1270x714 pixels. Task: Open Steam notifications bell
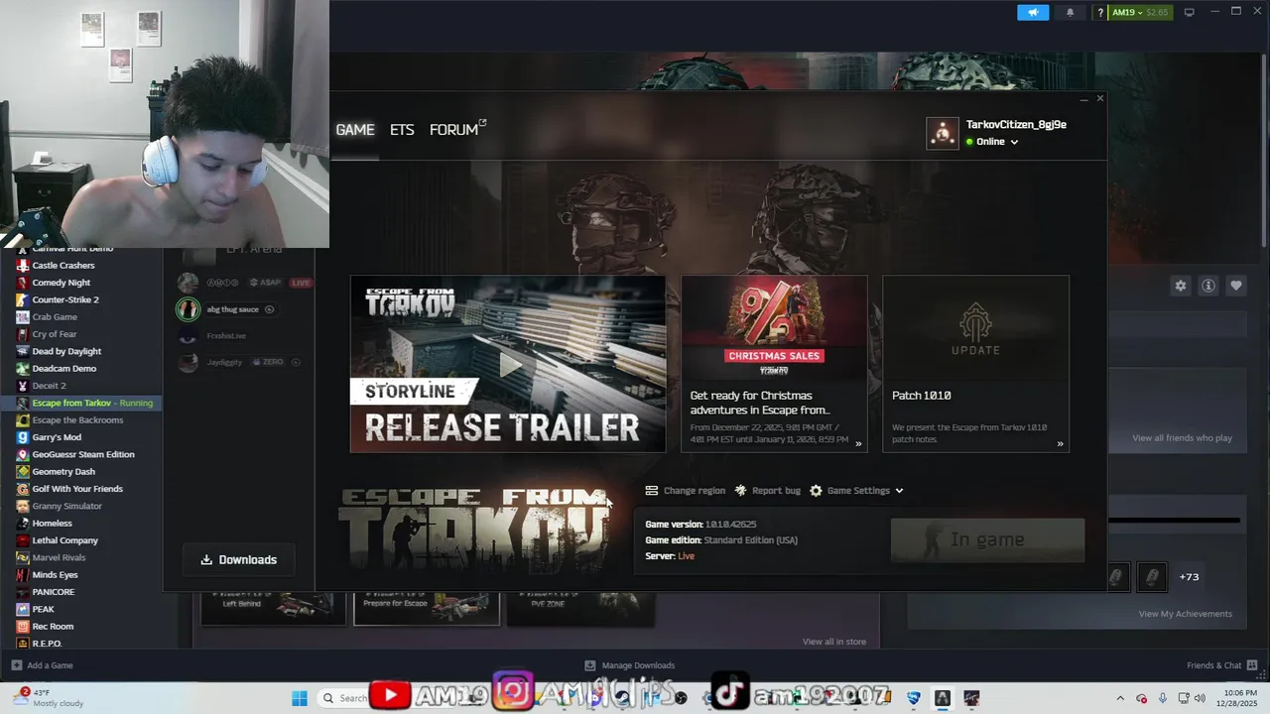point(1070,12)
